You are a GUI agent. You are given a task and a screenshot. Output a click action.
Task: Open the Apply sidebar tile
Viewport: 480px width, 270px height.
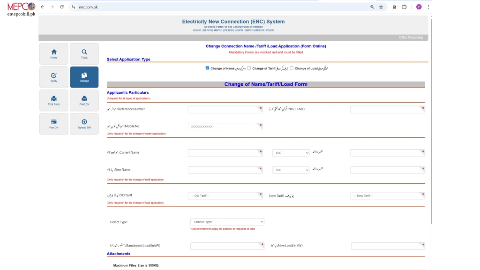54,77
